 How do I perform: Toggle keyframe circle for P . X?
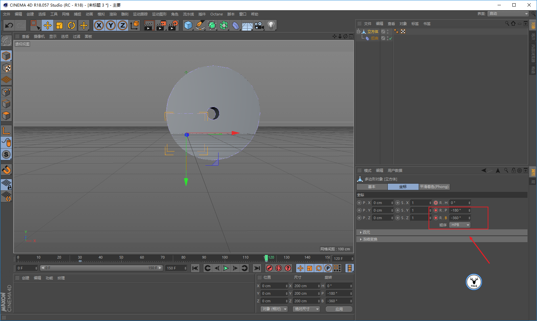point(359,203)
